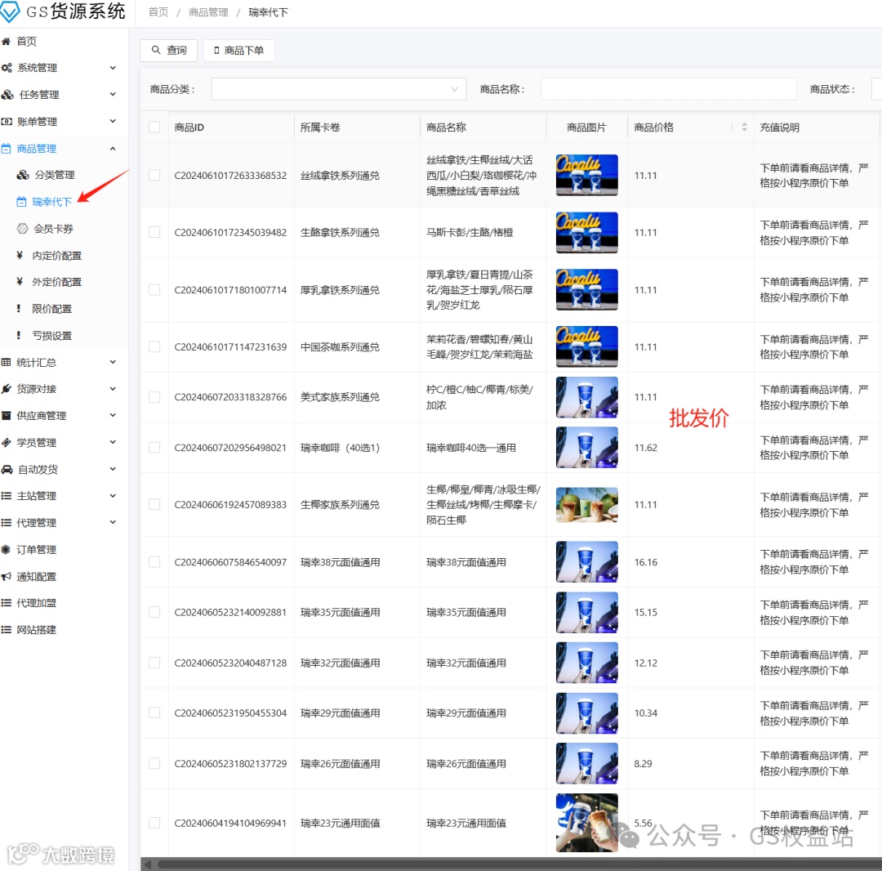This screenshot has height=871, width=882.
Task: Check the row for 丝绒拿铁系列通兑
Action: (x=154, y=176)
